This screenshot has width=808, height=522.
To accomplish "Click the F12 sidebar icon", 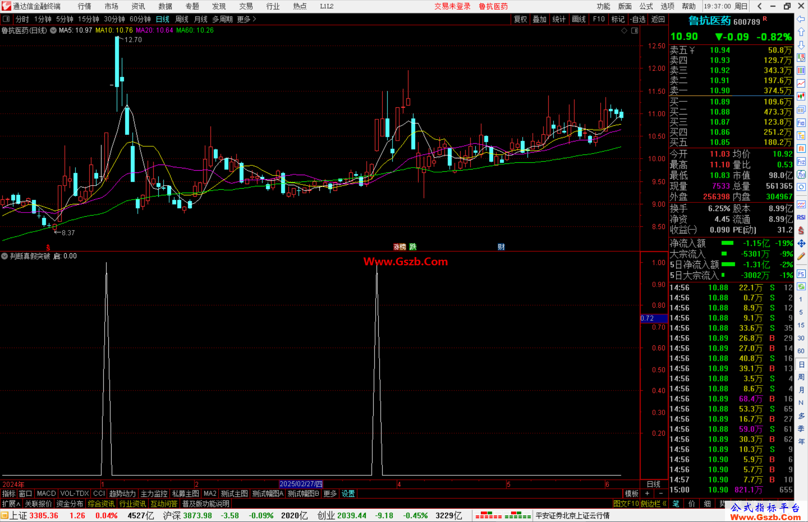I will click(x=801, y=162).
